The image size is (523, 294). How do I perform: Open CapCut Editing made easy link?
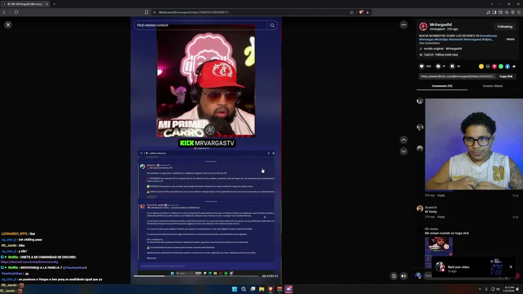pos(438,55)
